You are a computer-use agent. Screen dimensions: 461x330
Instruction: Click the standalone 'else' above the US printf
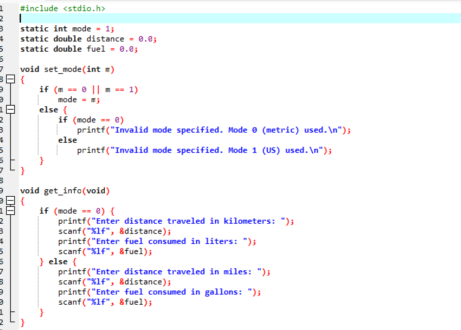click(x=68, y=140)
